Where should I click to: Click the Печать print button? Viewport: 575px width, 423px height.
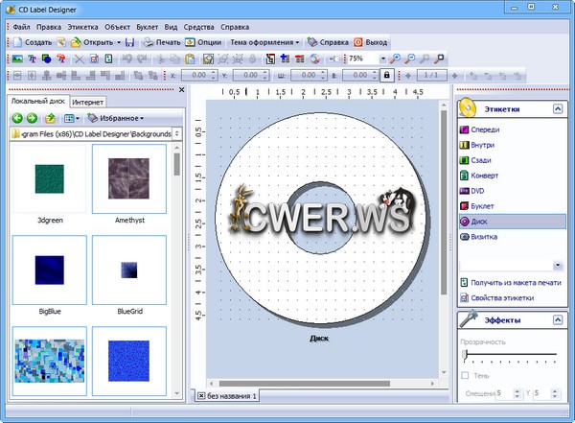tap(160, 42)
